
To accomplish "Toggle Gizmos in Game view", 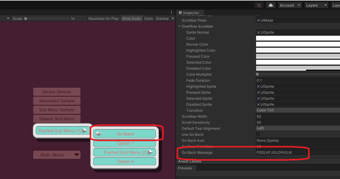I will (162, 19).
